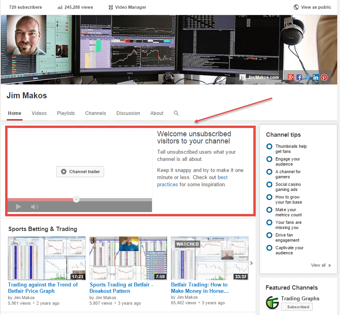Screen dimensions: 340x315
Task: Open the Playlists tab
Action: [66, 113]
